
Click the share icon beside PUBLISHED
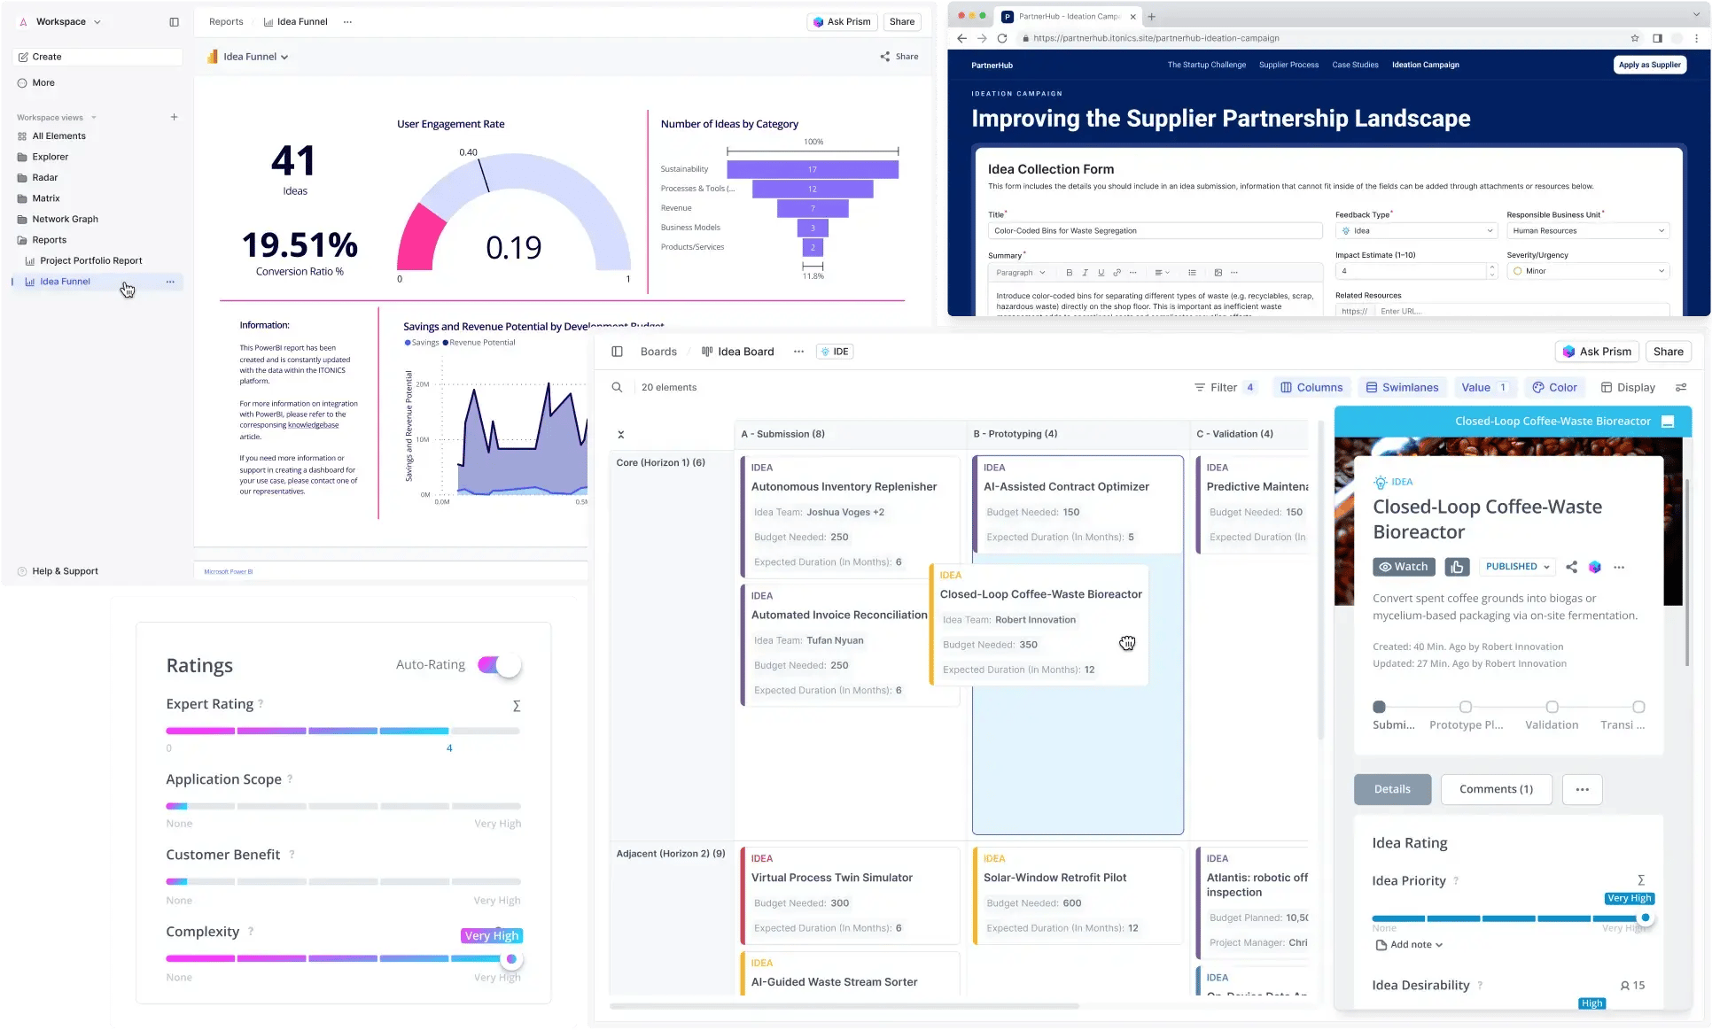point(1571,567)
